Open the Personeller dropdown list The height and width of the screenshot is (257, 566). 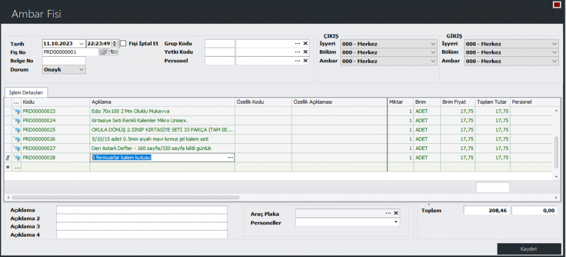coord(396,222)
